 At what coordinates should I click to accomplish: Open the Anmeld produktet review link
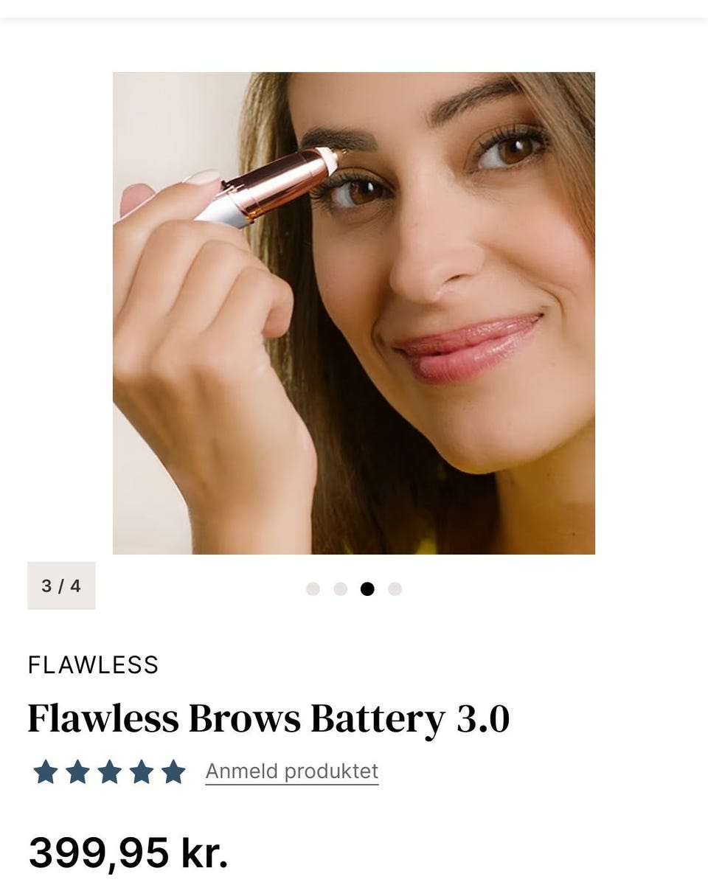292,771
